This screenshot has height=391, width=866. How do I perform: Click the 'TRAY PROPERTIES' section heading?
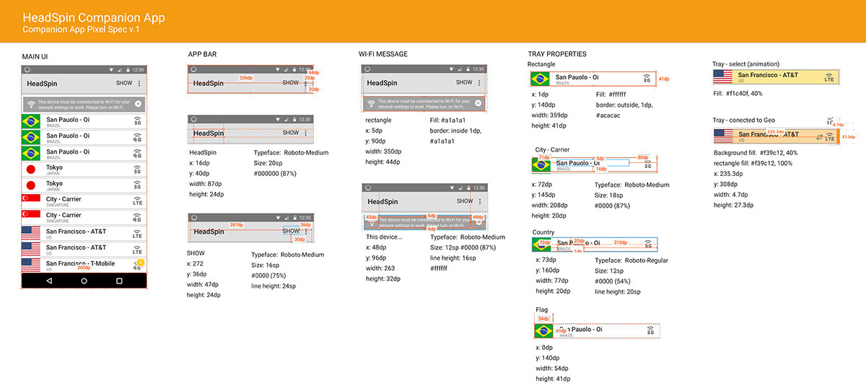coord(557,54)
